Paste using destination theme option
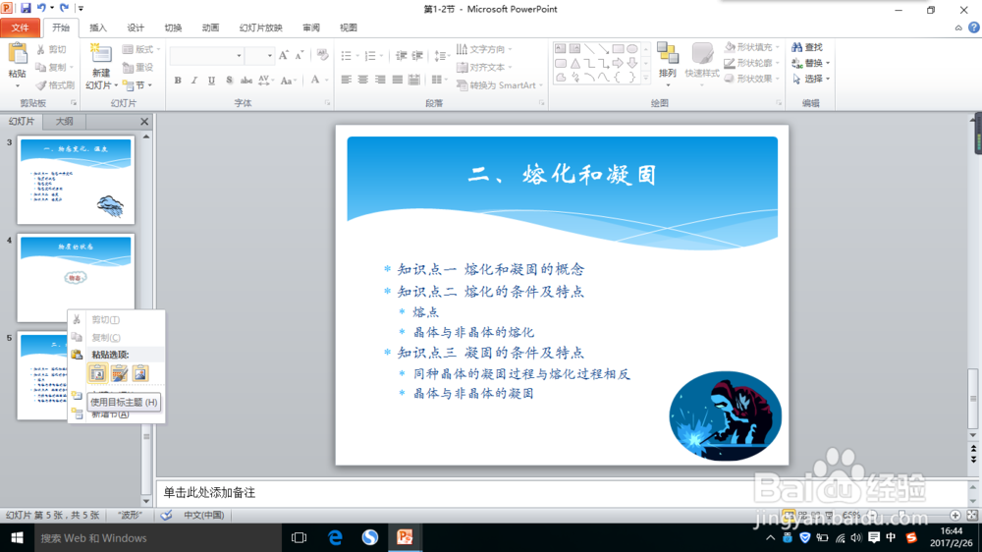This screenshot has height=552, width=982. (97, 373)
